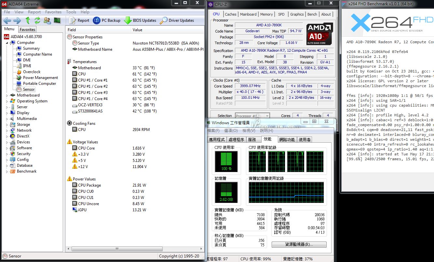Click the green Up arrow toolbar icon
The height and width of the screenshot is (262, 434).
click(28, 20)
